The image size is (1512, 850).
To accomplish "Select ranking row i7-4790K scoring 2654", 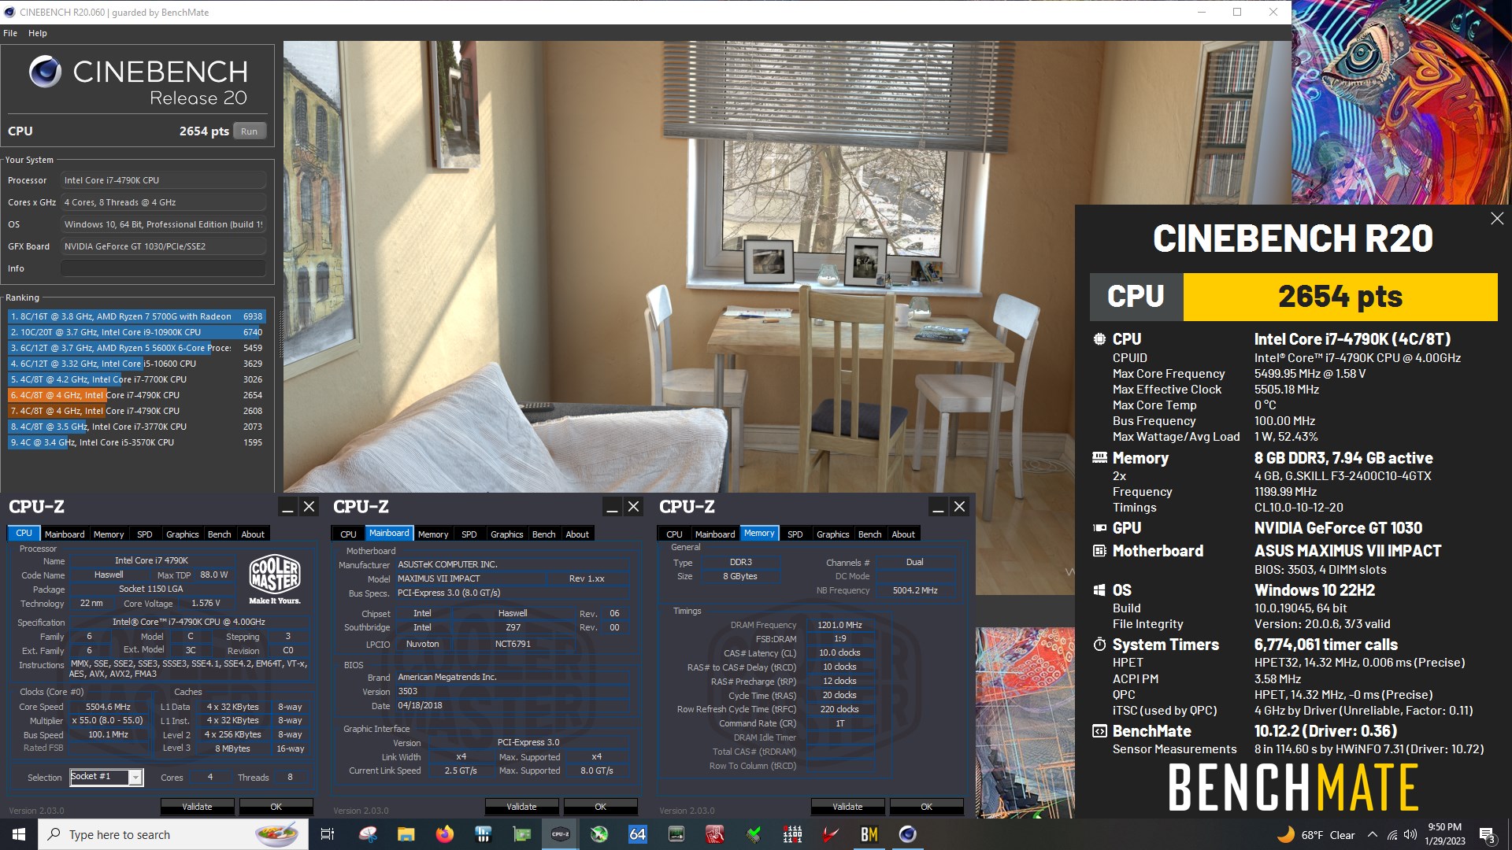I will coord(137,395).
